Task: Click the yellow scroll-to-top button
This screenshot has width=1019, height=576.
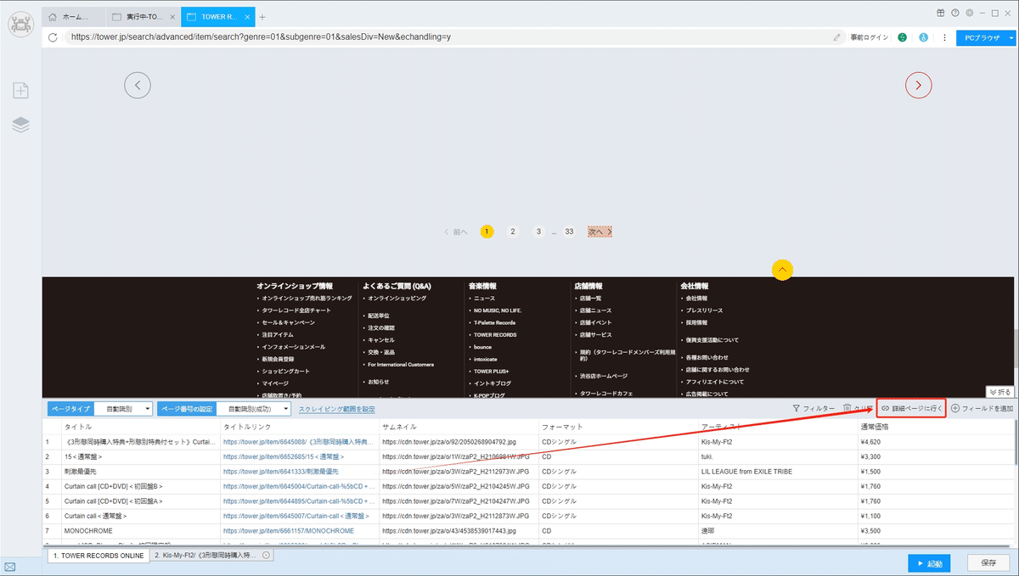Action: click(783, 269)
